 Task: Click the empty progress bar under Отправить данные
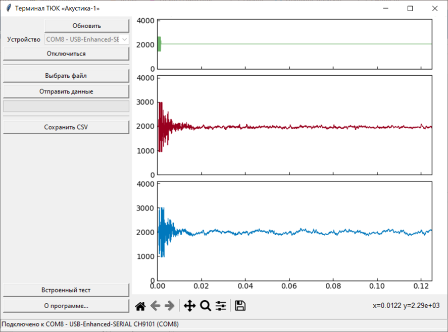(66, 106)
